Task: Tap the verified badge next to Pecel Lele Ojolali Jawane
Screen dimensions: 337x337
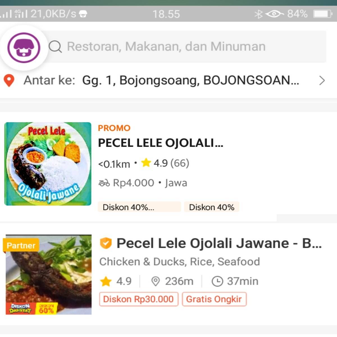Action: [x=106, y=243]
